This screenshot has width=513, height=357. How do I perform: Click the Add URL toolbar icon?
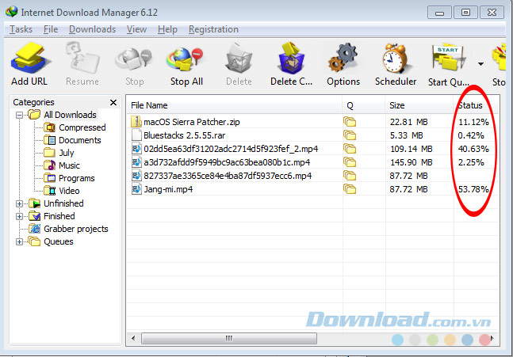30,59
